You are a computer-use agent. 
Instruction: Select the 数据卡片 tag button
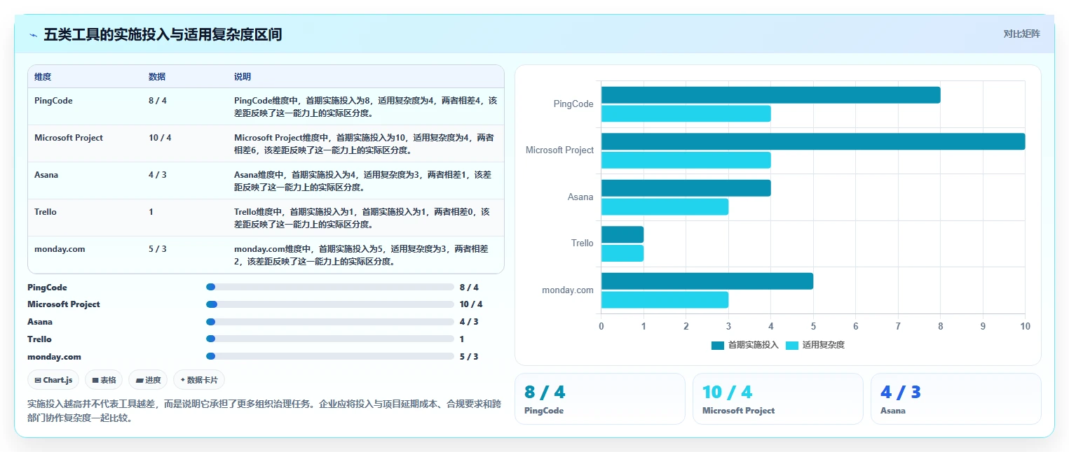pos(199,380)
